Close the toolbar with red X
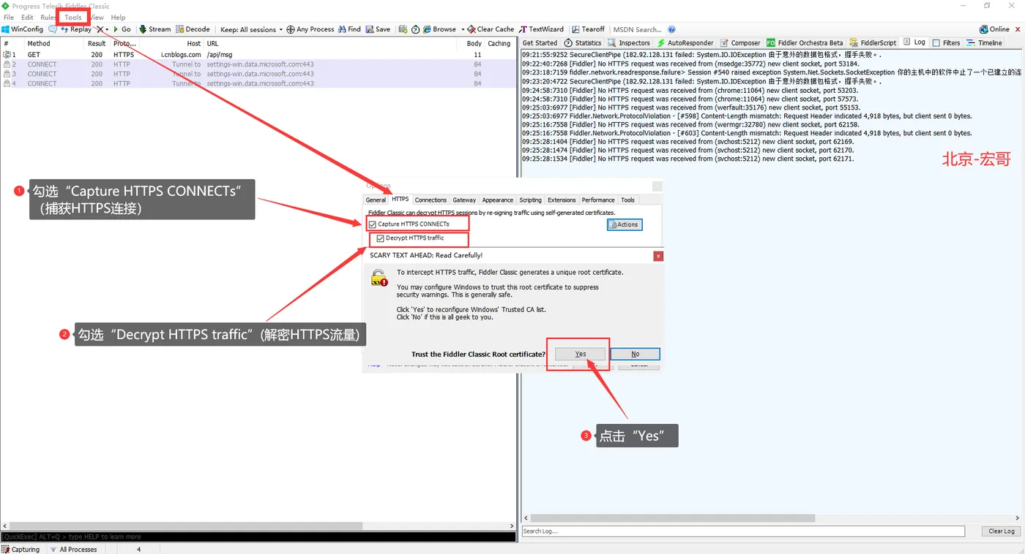Screen dimensions: 1025x554 tap(1016, 29)
